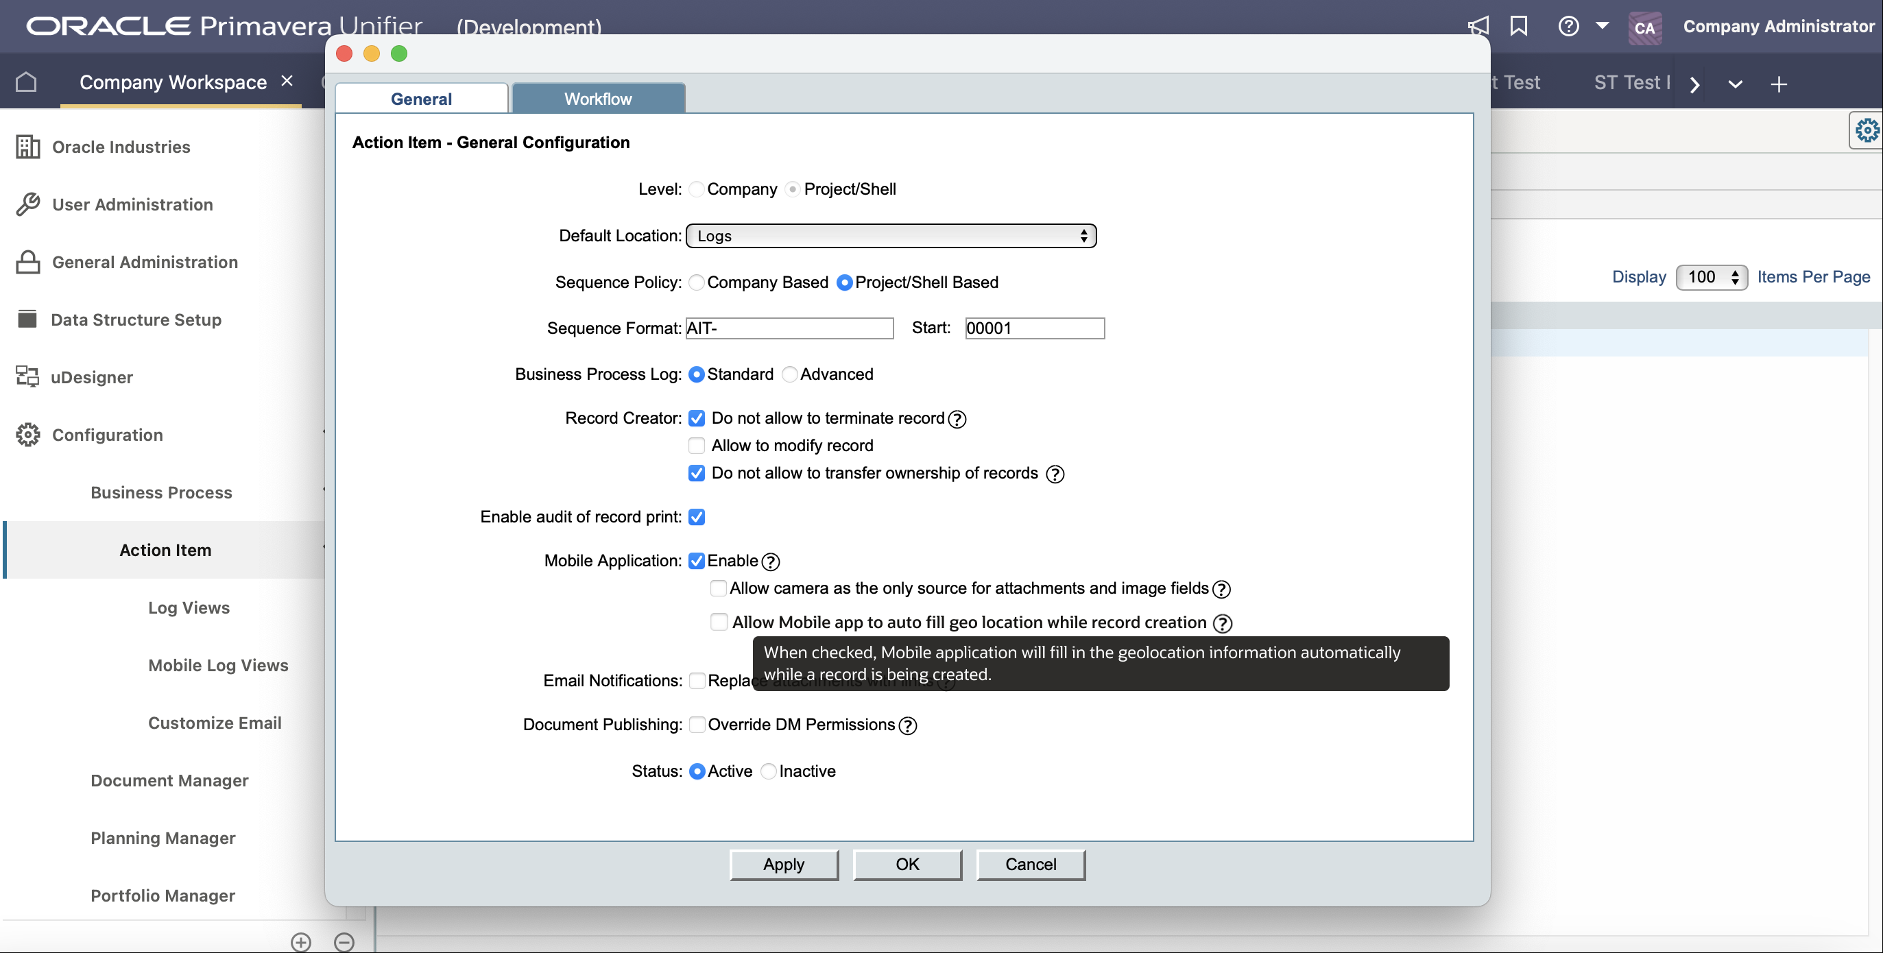The image size is (1883, 953).
Task: Open the Display items per page dropdown
Action: coord(1711,278)
